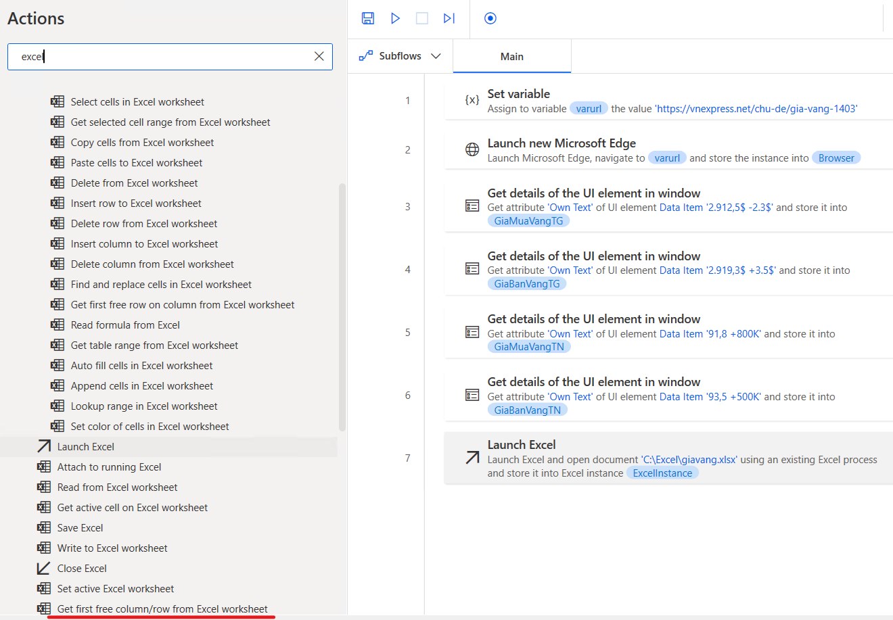The height and width of the screenshot is (620, 893).
Task: Click the UI element icon in step 5
Action: [x=472, y=332]
